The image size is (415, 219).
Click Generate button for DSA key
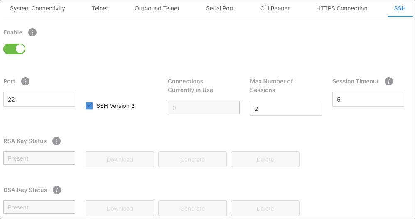(x=192, y=209)
